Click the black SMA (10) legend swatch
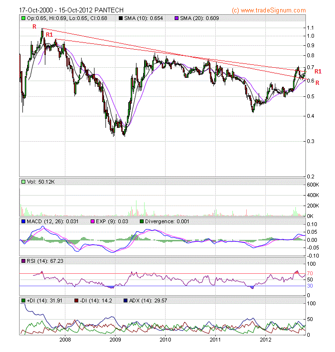The width and height of the screenshot is (335, 352). click(121, 18)
